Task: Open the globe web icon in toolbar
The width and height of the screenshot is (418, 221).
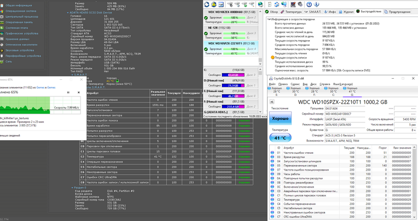Action: tap(260, 5)
